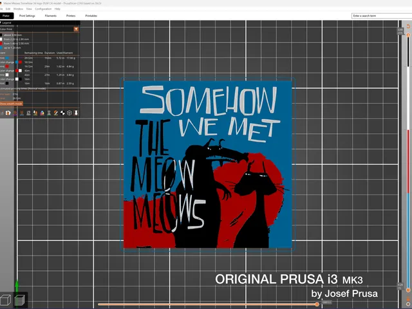This screenshot has width=412, height=309.
Task: Click the Estimated printing times heading
Action: point(23,89)
